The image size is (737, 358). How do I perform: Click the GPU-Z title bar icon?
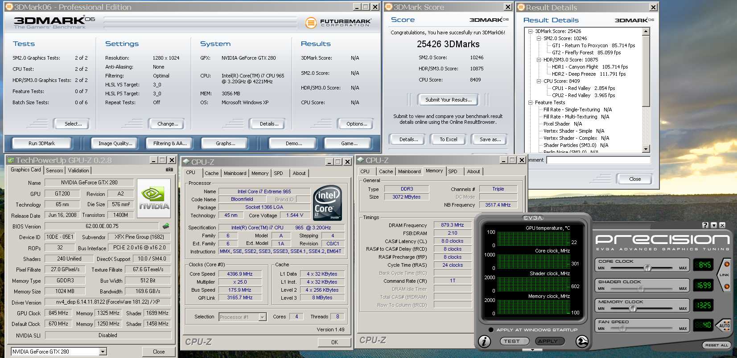pyautogui.click(x=11, y=160)
